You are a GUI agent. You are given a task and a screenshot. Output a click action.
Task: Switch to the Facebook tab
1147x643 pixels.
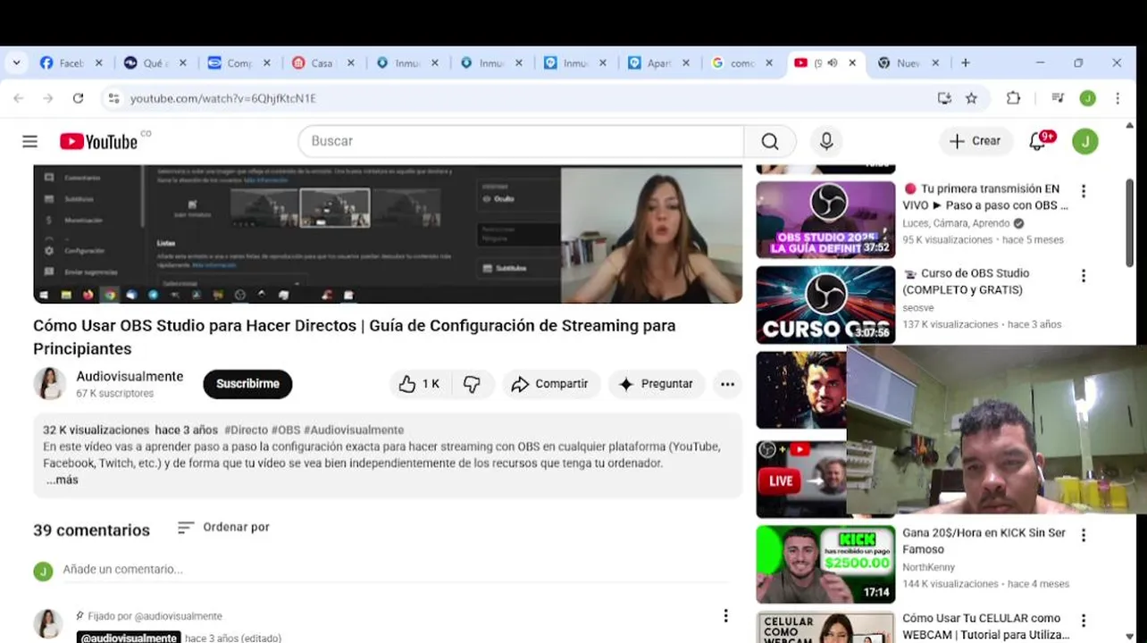pyautogui.click(x=62, y=63)
